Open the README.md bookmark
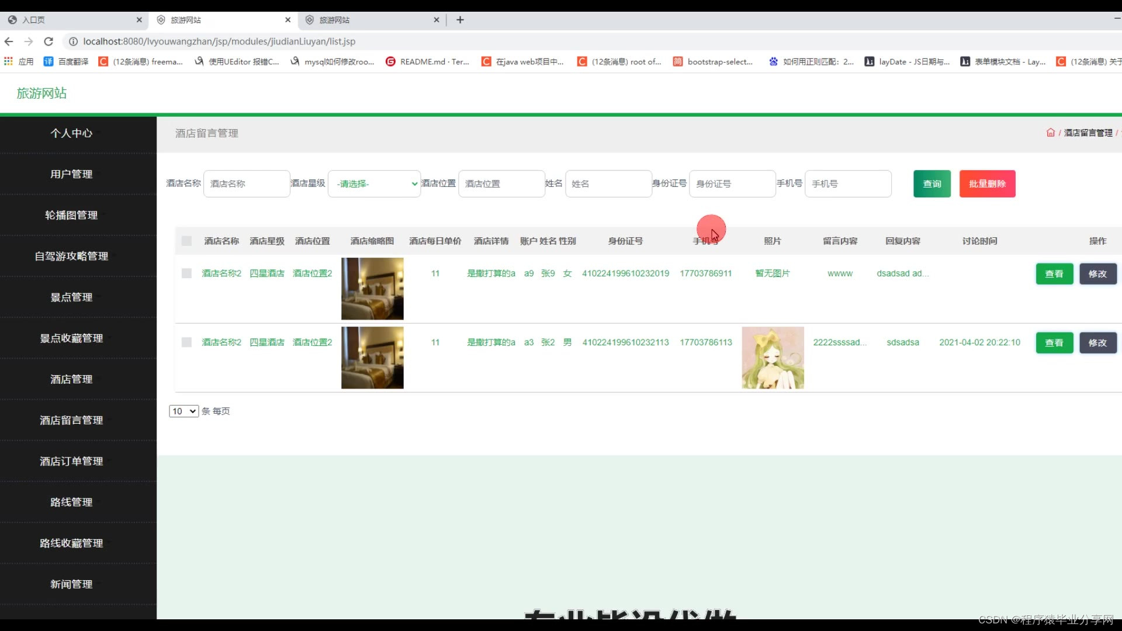The width and height of the screenshot is (1122, 631). point(427,61)
